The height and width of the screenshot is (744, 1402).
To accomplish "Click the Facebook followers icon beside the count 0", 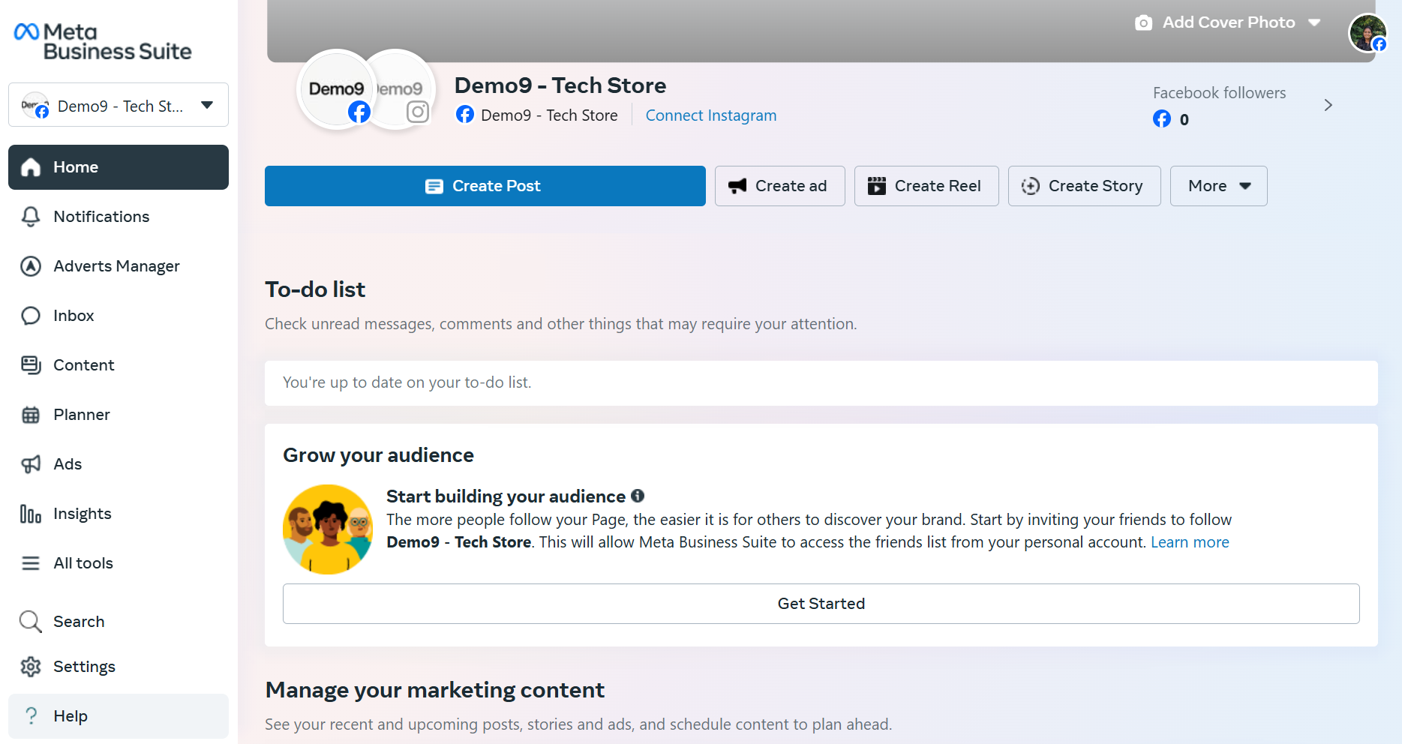I will [1162, 119].
